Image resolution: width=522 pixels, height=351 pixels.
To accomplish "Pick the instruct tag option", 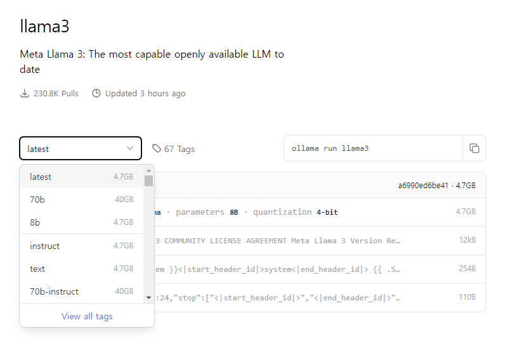I will tap(82, 246).
